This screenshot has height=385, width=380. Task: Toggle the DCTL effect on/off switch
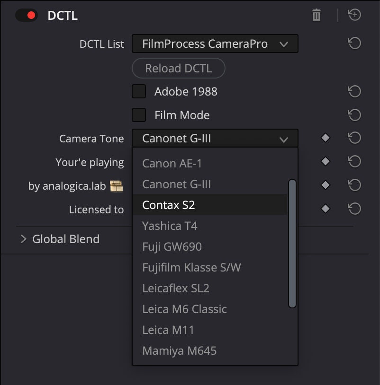click(x=27, y=15)
